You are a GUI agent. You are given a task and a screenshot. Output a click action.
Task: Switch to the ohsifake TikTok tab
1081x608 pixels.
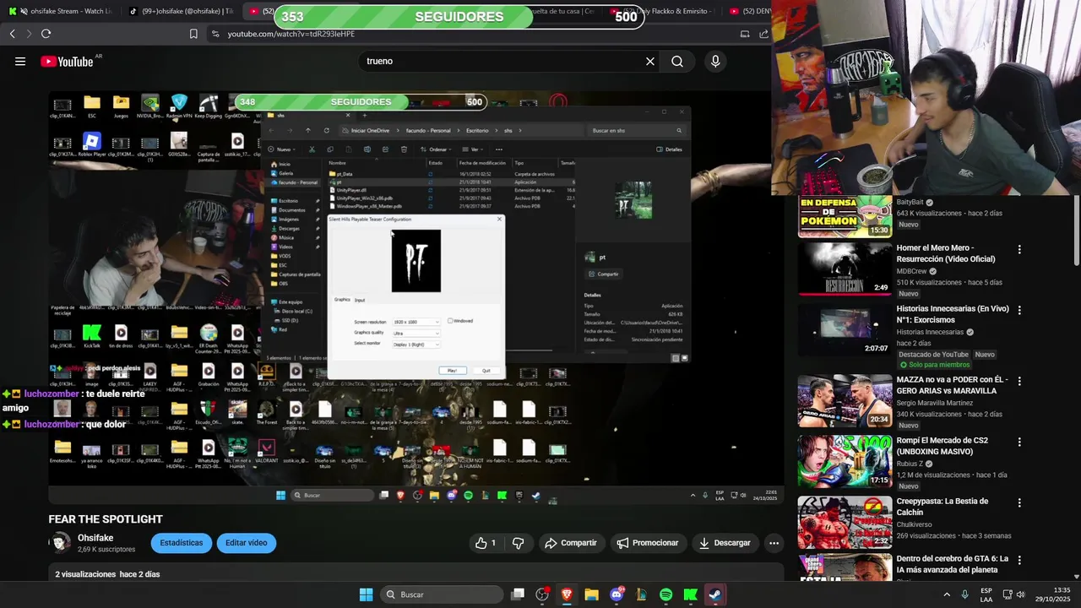pyautogui.click(x=182, y=11)
